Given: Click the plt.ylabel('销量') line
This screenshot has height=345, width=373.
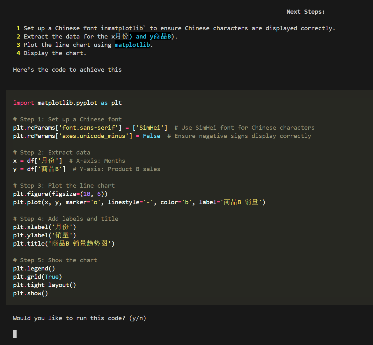Looking at the screenshot, I should 45,235.
